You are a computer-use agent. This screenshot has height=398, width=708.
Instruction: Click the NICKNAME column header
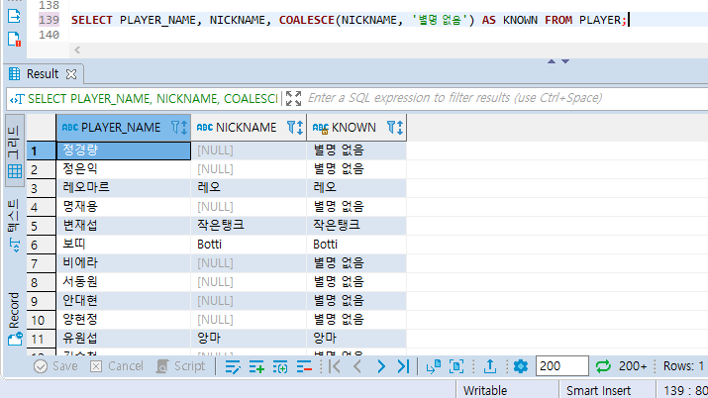pos(247,128)
